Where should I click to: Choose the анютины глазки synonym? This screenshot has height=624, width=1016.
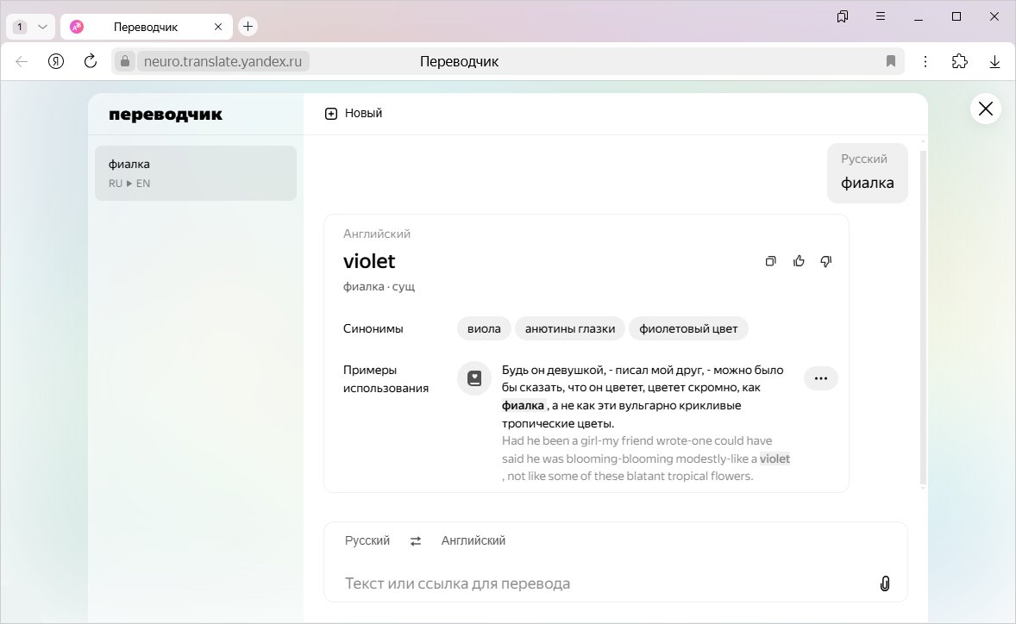pyautogui.click(x=570, y=328)
